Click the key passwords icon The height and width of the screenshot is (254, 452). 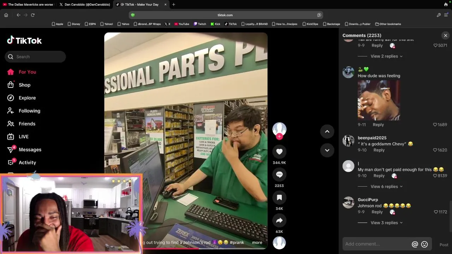click(x=439, y=15)
